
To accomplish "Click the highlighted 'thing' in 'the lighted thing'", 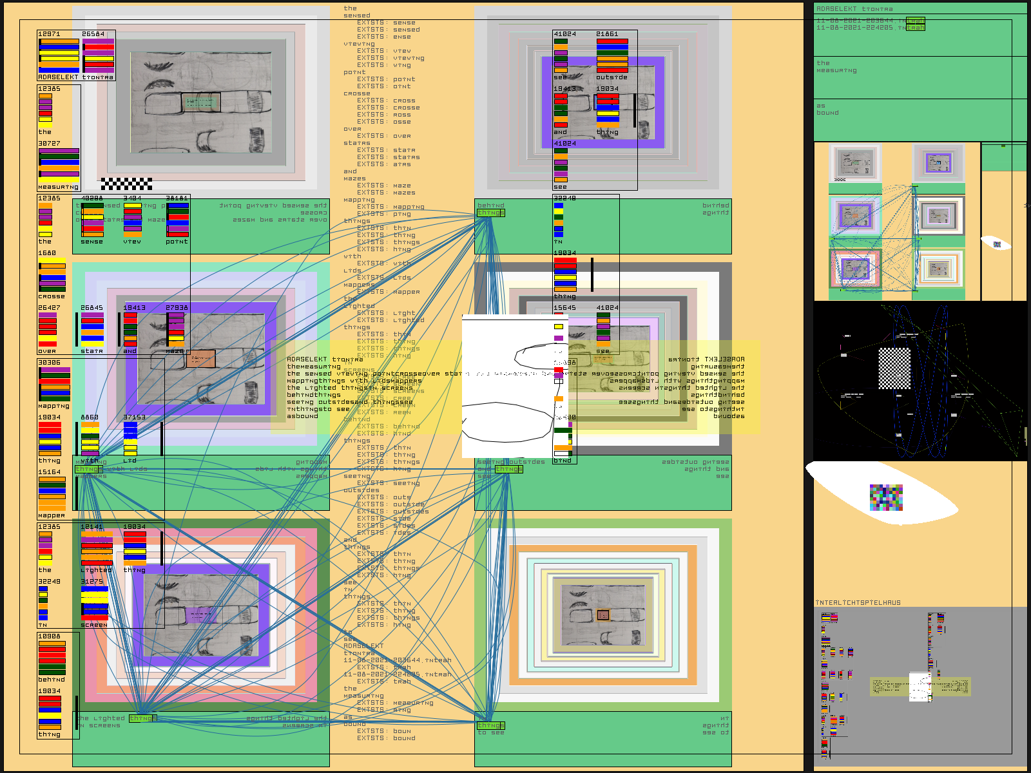I will point(142,718).
